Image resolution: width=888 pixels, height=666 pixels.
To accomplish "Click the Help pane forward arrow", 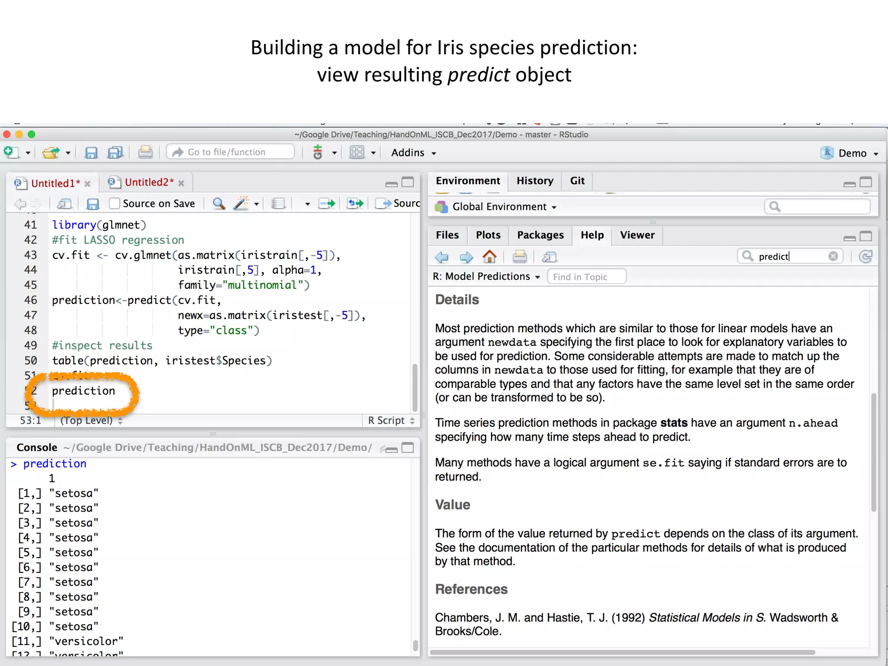I will [466, 257].
